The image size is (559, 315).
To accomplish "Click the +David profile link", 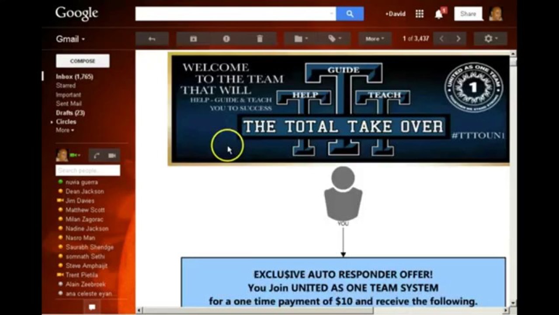I will tap(395, 14).
